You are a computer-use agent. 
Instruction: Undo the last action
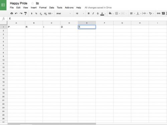(x=16, y=13)
